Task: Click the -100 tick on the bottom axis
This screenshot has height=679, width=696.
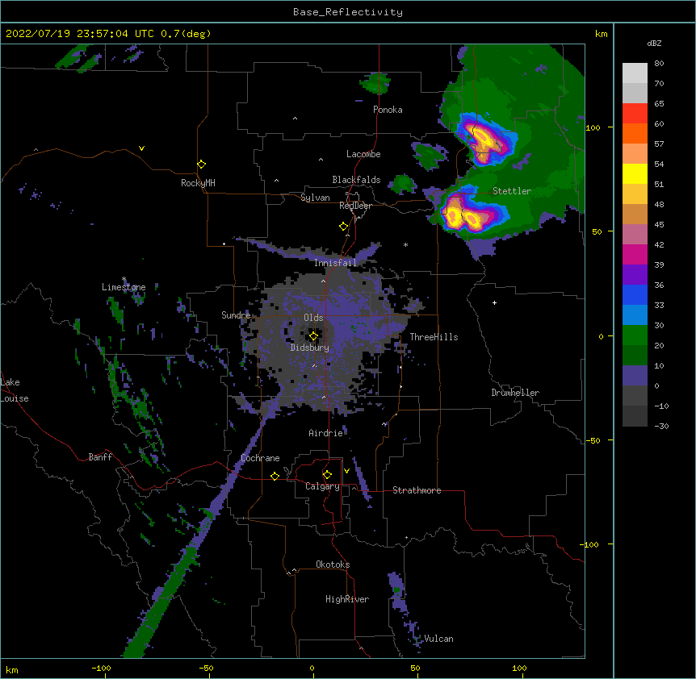Action: (x=101, y=668)
